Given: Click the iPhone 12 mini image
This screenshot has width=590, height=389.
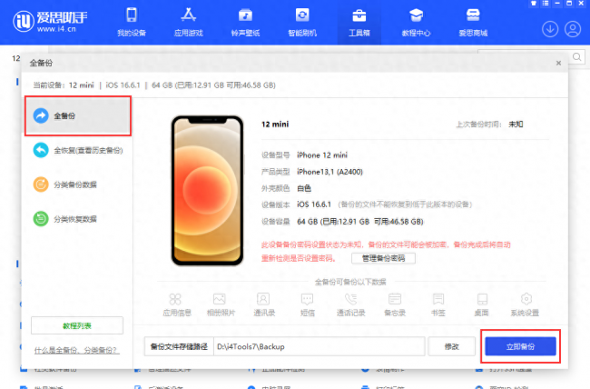Looking at the screenshot, I should point(207,190).
